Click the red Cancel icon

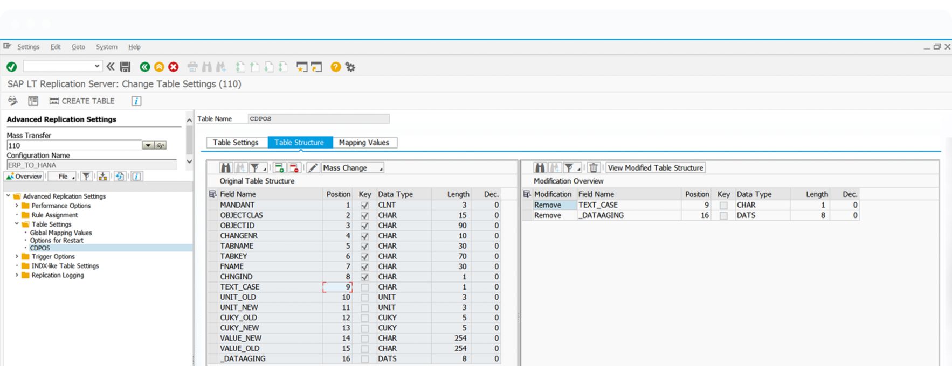[x=173, y=67]
